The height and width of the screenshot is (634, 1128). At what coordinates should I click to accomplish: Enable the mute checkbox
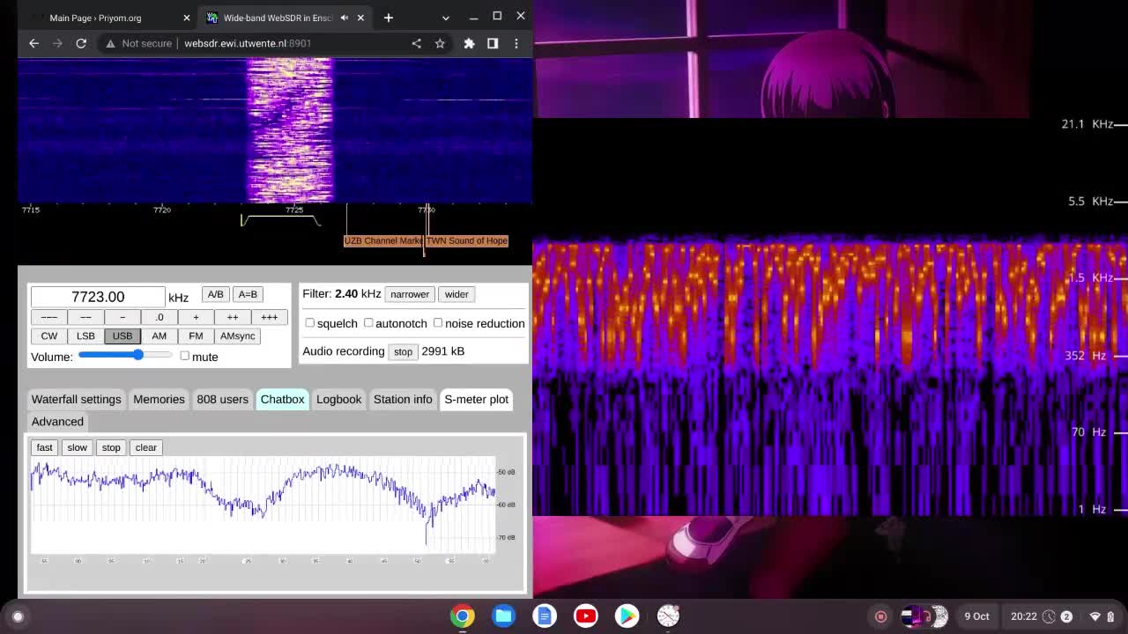pyautogui.click(x=184, y=356)
